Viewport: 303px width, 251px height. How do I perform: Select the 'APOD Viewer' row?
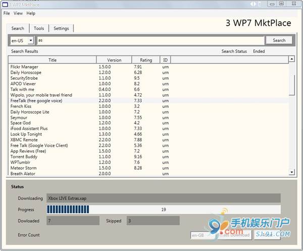(x=148, y=84)
